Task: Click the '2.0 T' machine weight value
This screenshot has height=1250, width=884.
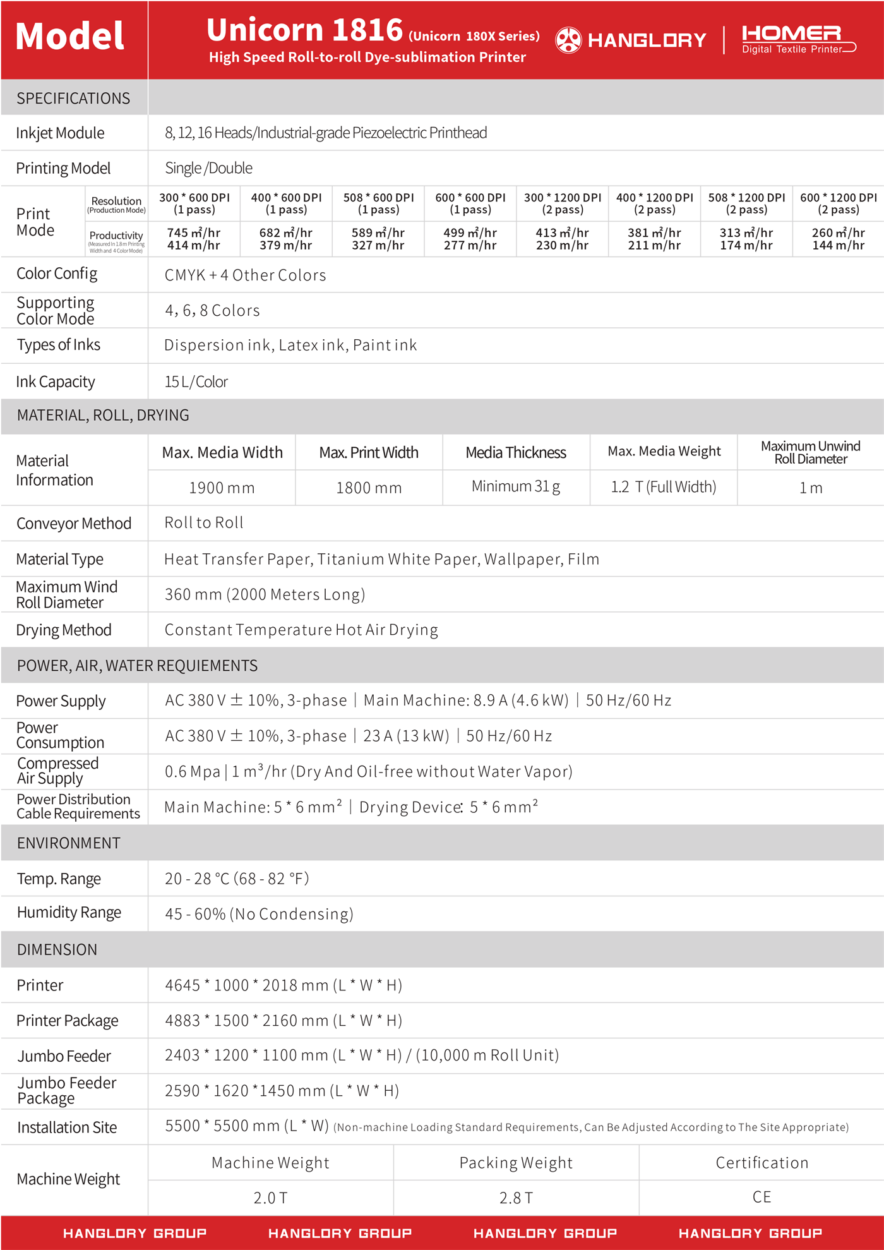Action: [x=270, y=1198]
